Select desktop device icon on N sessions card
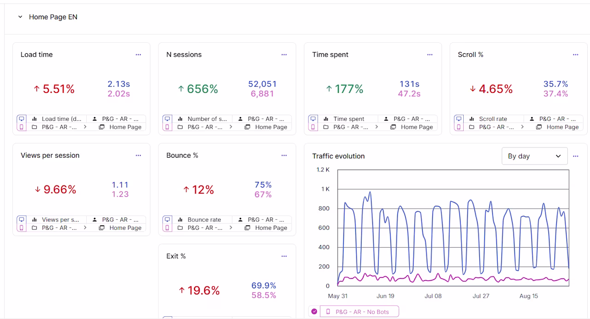 pos(167,119)
